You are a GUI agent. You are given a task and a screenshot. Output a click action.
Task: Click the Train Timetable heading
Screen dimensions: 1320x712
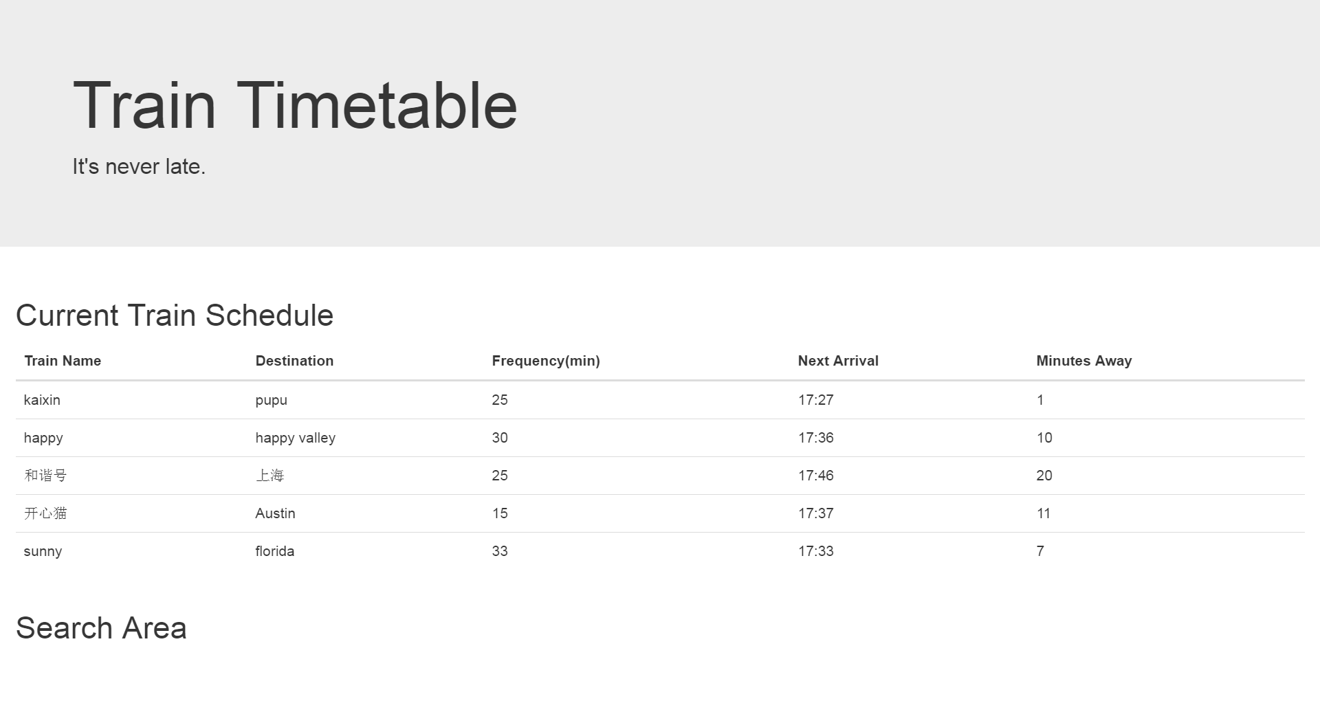295,105
